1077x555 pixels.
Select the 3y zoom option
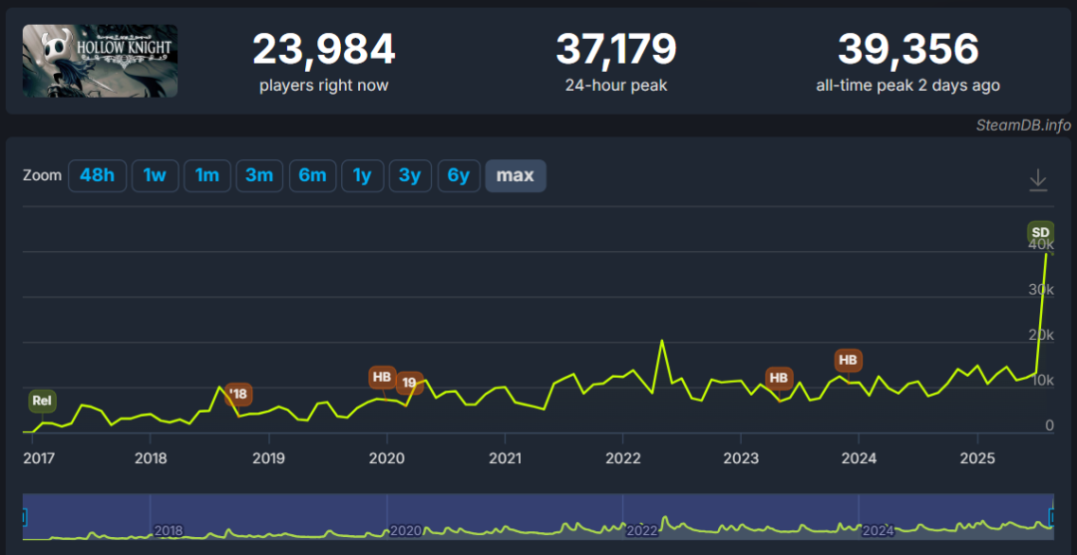[410, 175]
